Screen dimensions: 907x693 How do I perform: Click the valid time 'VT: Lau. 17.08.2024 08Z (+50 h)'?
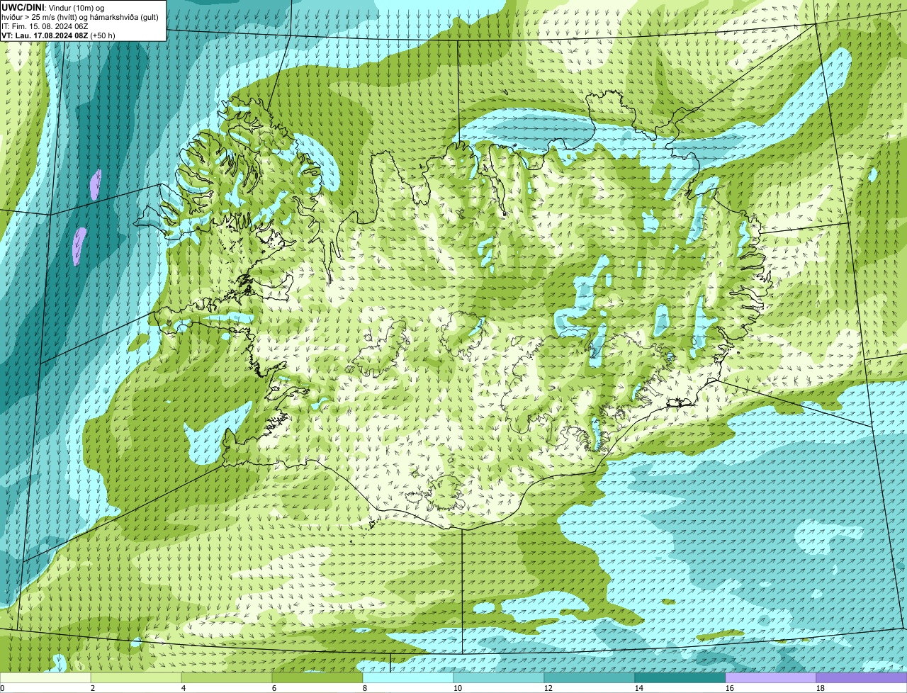click(58, 35)
